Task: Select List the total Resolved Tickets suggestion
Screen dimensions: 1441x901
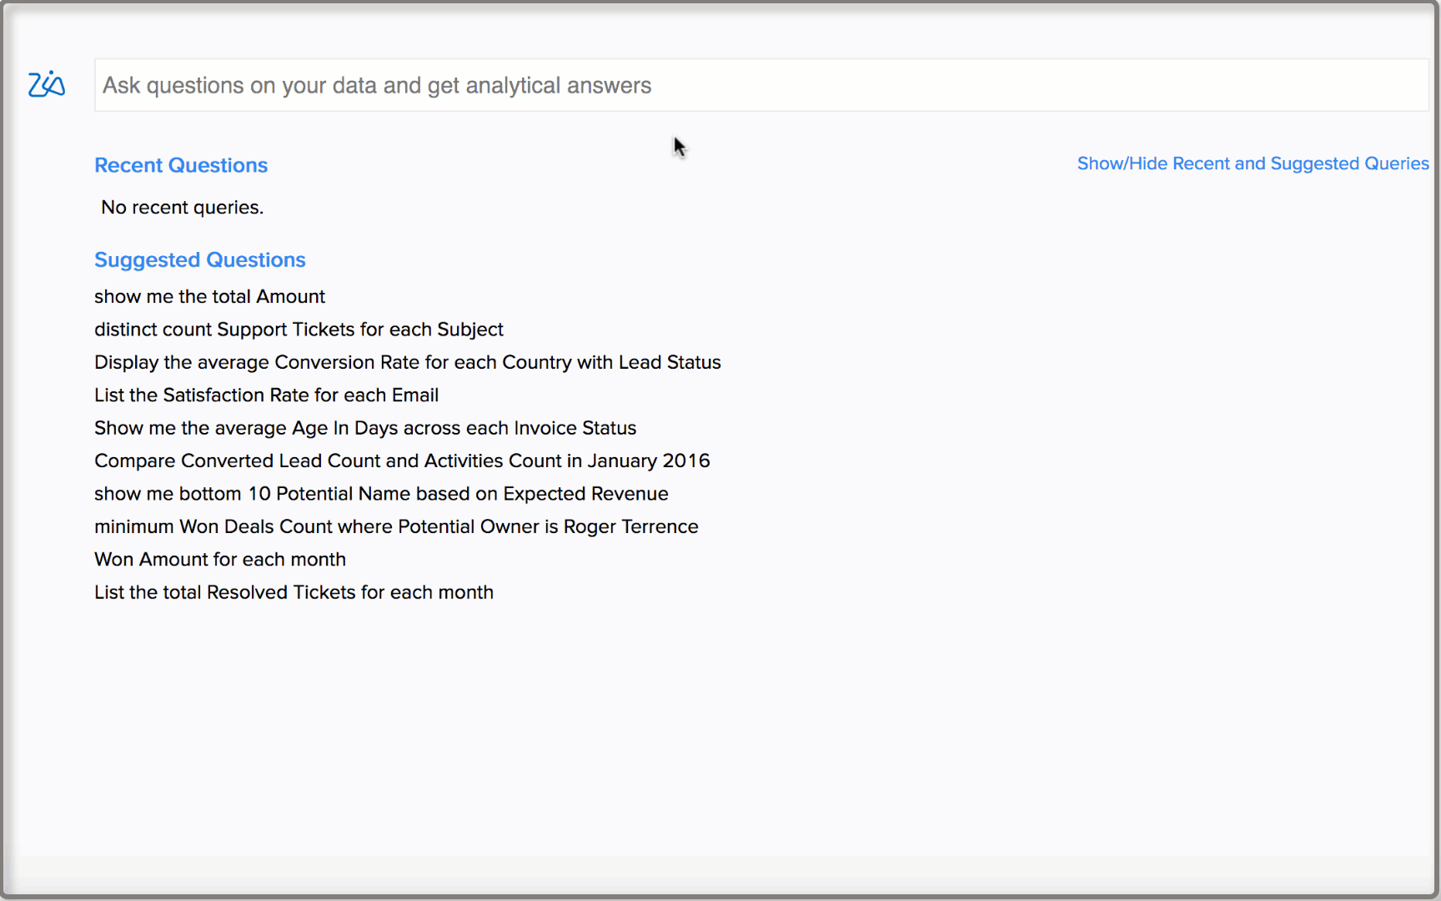Action: pos(294,591)
